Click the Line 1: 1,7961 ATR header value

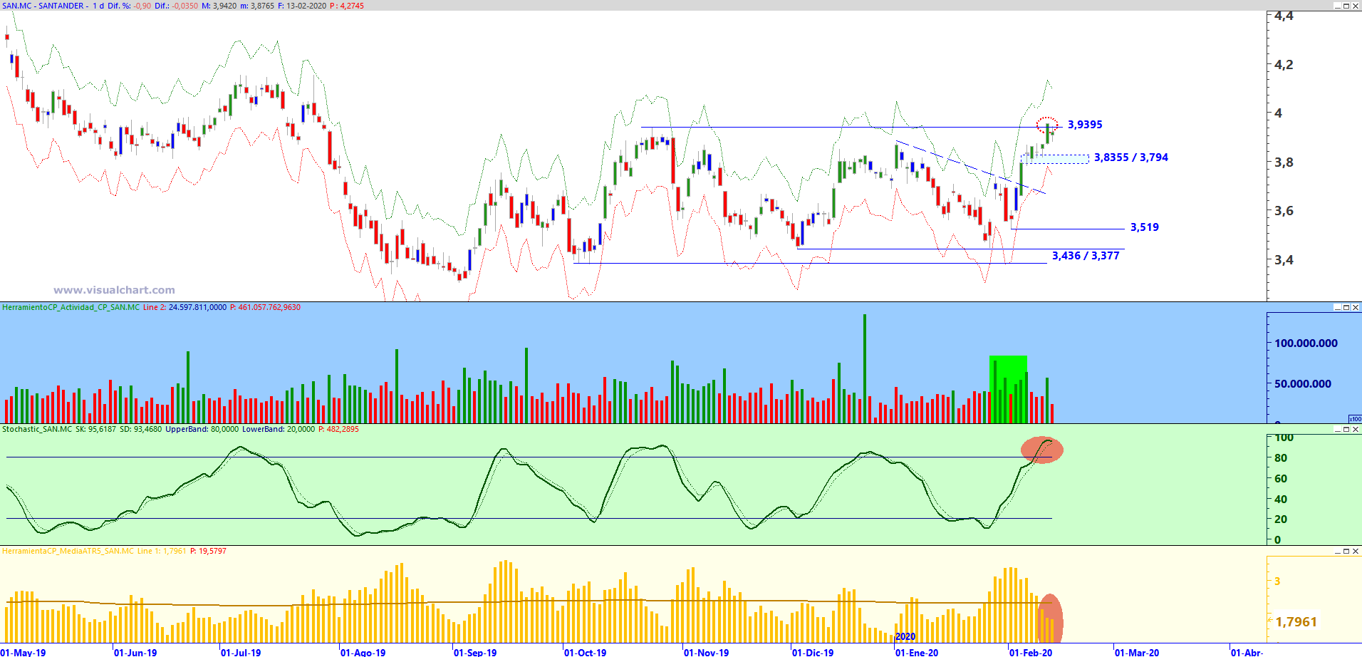click(162, 551)
